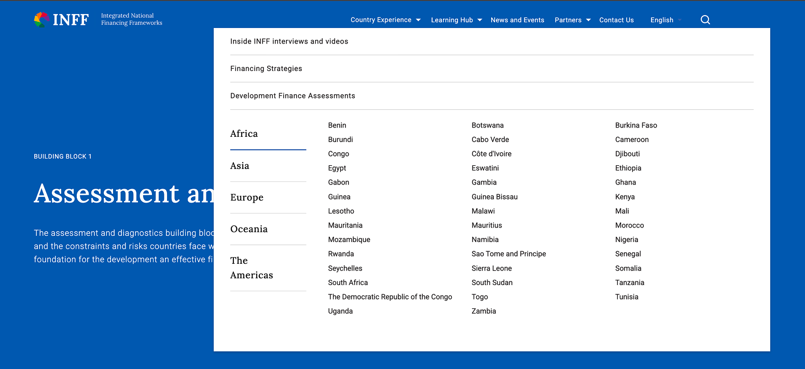Open Namibia country link
The height and width of the screenshot is (369, 805).
click(x=485, y=239)
